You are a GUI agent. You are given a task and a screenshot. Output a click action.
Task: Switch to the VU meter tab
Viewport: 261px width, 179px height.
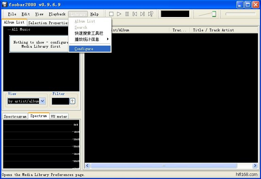pos(59,116)
